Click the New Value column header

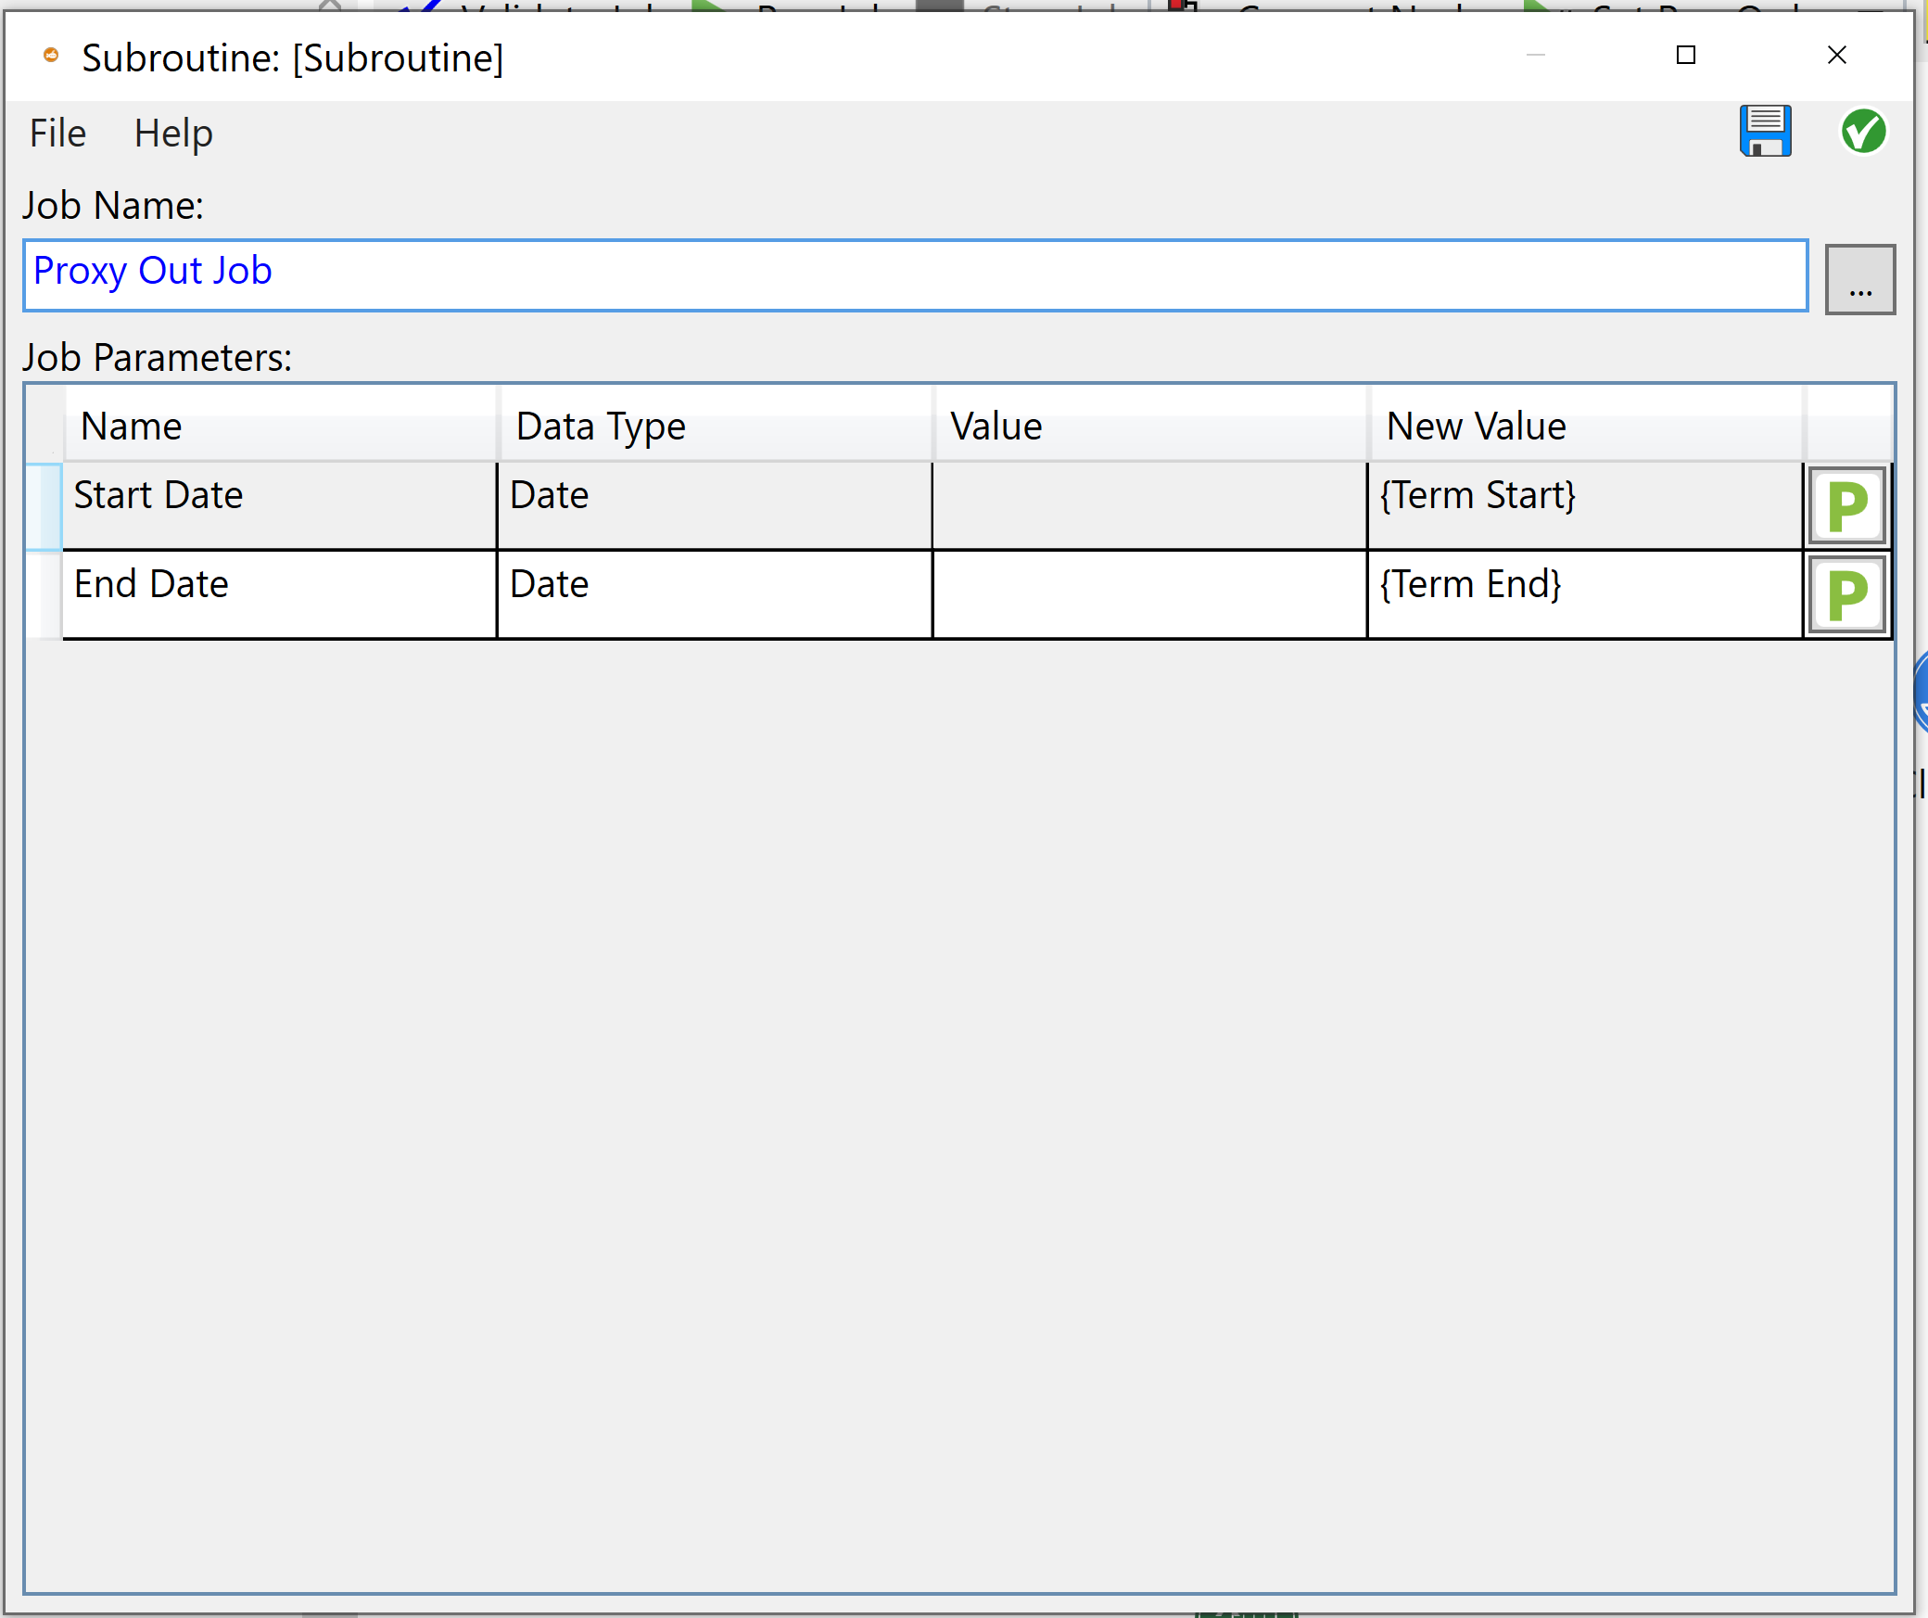(1585, 425)
